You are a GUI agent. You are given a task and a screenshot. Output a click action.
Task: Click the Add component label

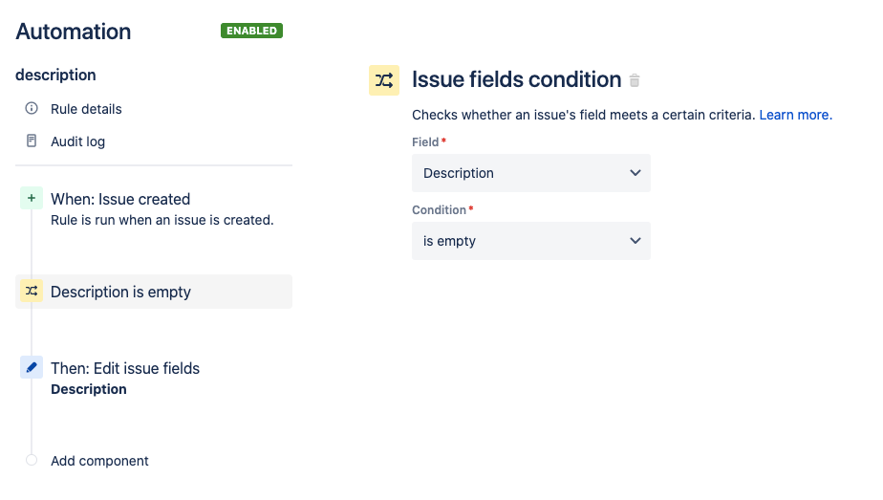(x=99, y=461)
